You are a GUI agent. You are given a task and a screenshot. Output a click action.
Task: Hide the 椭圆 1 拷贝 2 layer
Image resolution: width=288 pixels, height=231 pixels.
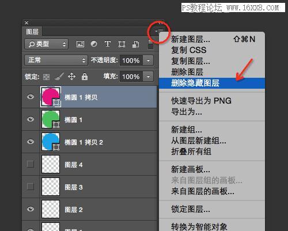tap(31, 142)
